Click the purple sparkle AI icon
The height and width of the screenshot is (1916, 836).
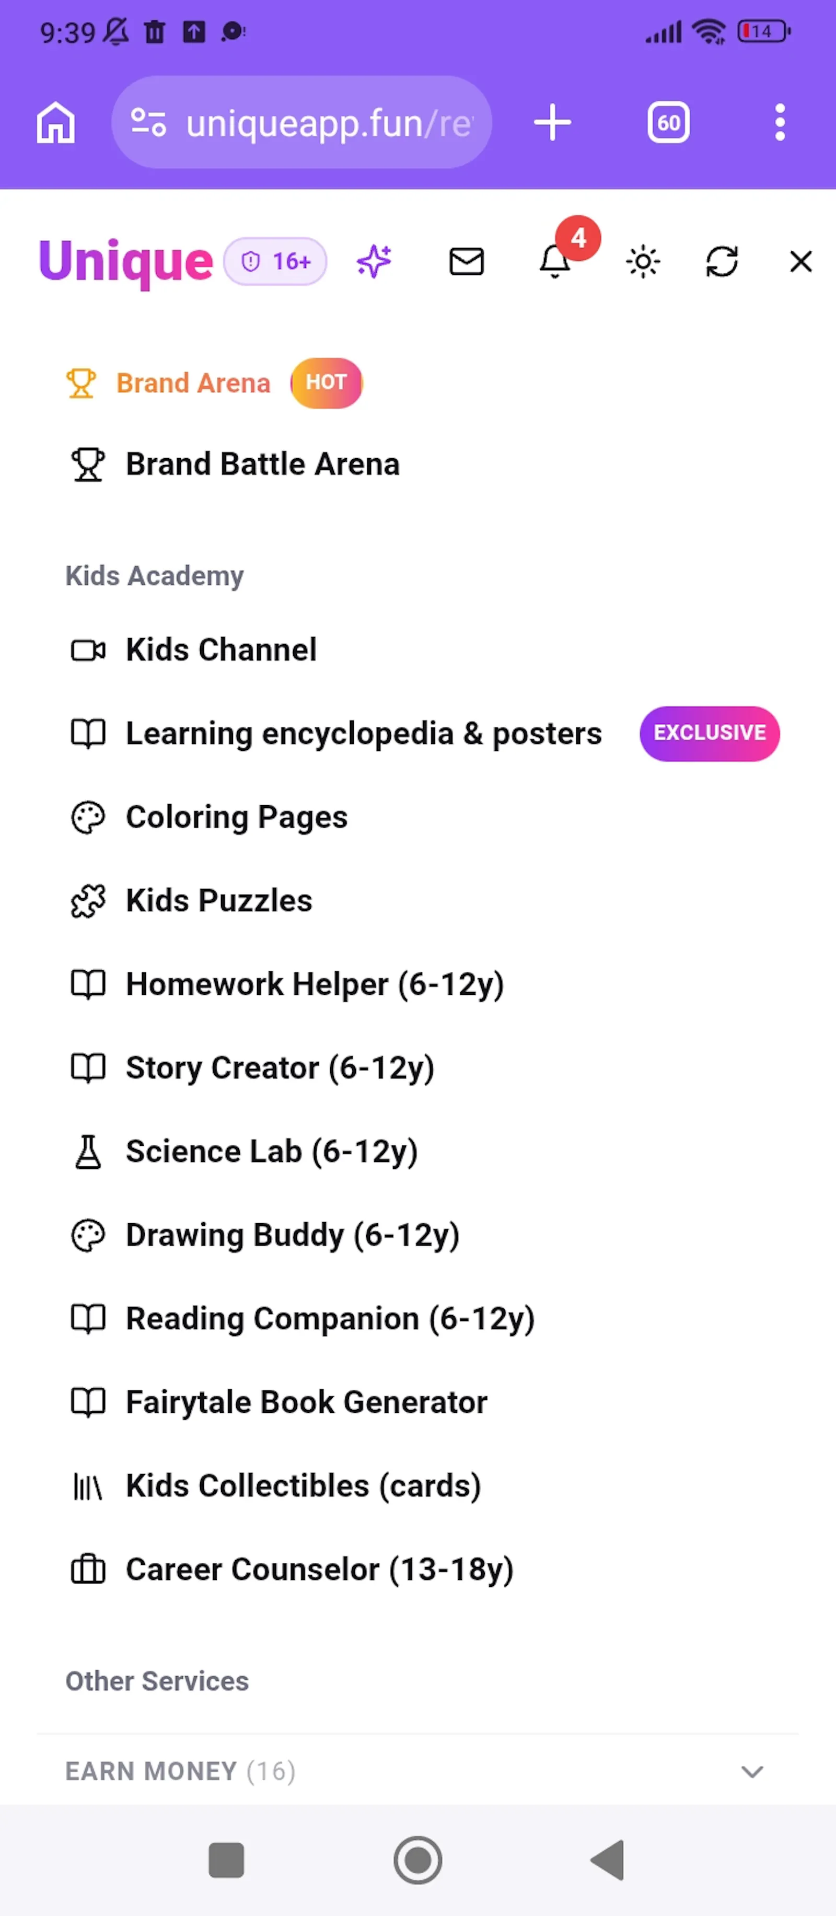[374, 261]
